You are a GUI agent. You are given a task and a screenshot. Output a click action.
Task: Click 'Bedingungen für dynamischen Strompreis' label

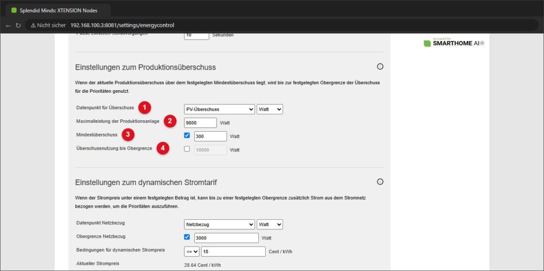121,250
